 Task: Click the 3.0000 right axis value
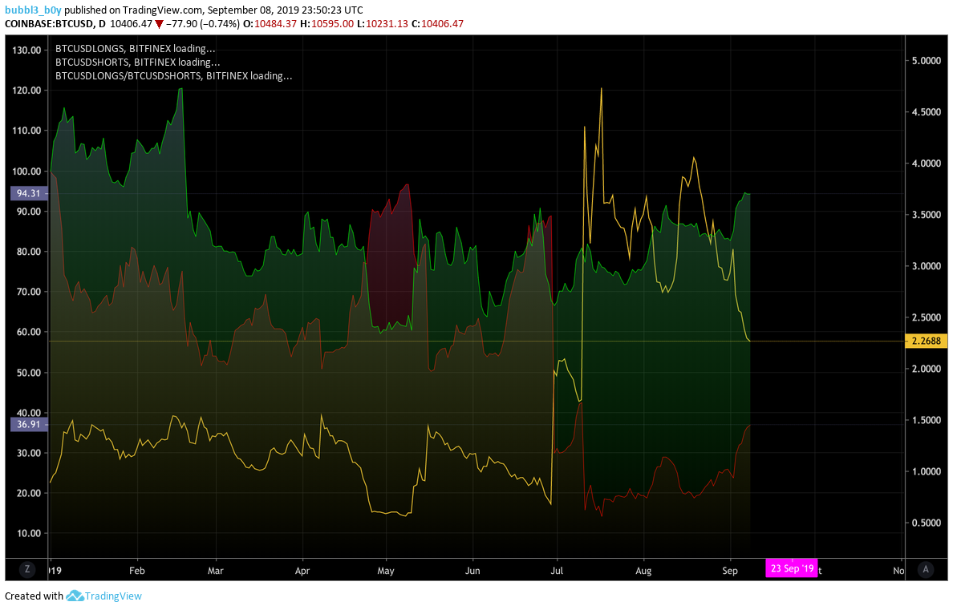click(926, 266)
